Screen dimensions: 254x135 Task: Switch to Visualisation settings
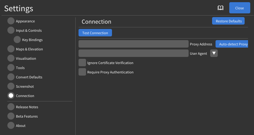(26, 58)
